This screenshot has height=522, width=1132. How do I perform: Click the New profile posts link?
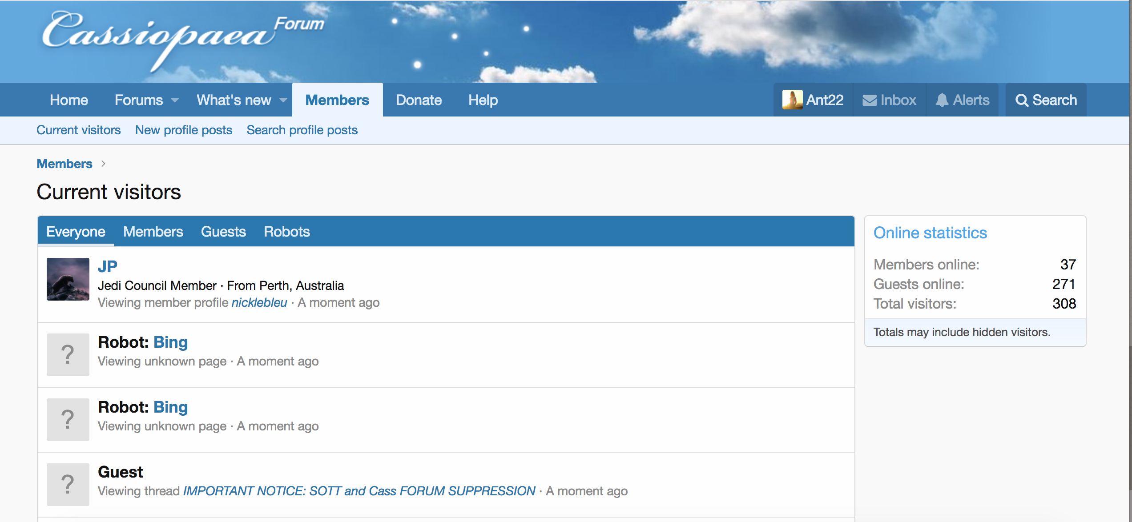point(184,130)
